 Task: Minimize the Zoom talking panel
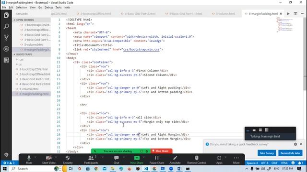pyautogui.click(x=248, y=130)
